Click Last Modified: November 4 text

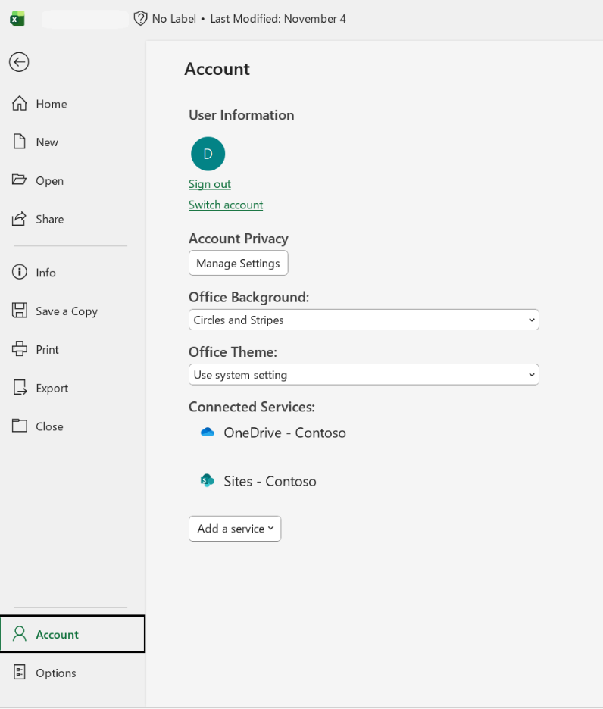coord(278,18)
